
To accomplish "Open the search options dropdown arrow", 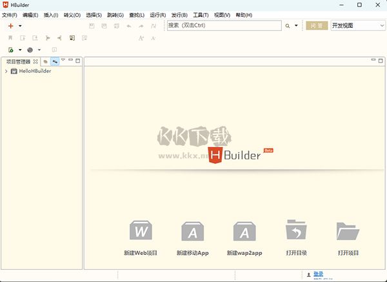I will [x=296, y=26].
